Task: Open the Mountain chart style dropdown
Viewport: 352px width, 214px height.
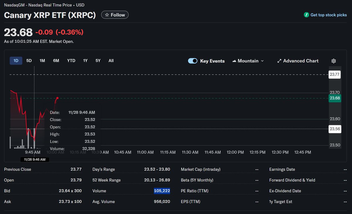Action: [248, 61]
